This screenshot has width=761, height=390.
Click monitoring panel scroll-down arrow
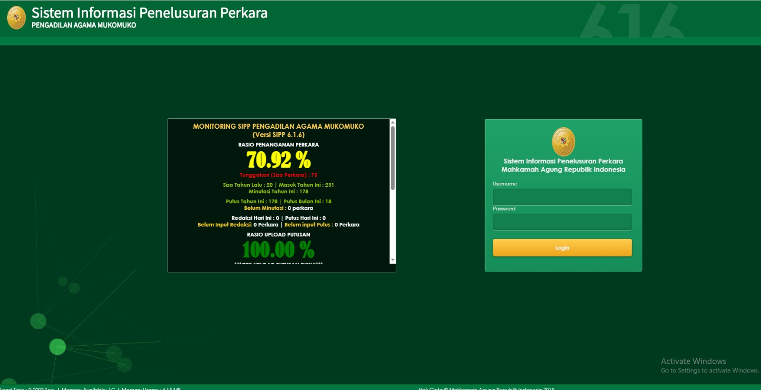(x=392, y=260)
